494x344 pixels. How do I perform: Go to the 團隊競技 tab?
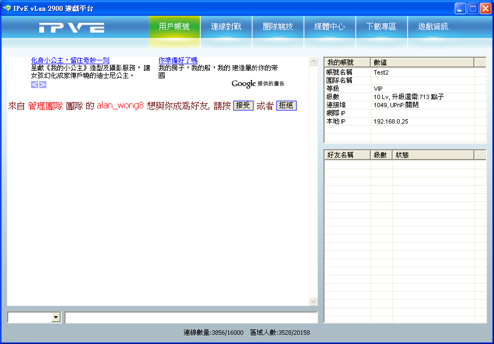pyautogui.click(x=278, y=27)
